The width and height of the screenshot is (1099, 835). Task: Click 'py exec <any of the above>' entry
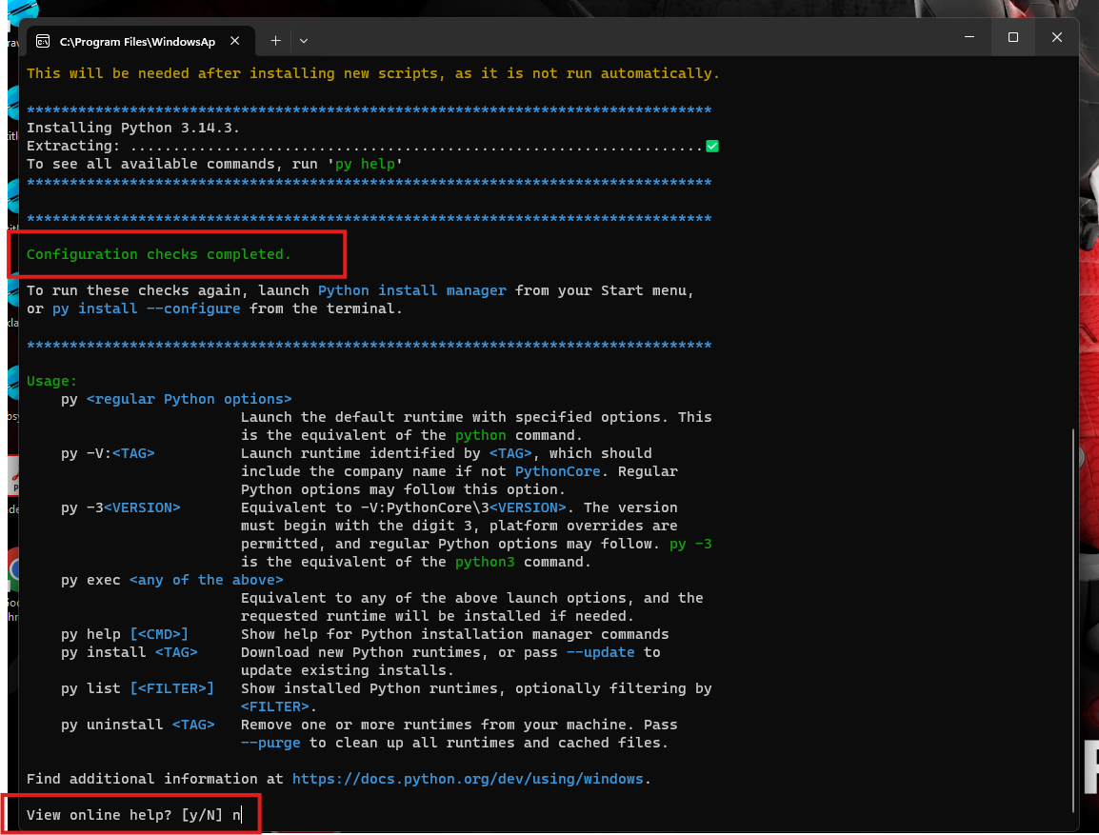(172, 580)
